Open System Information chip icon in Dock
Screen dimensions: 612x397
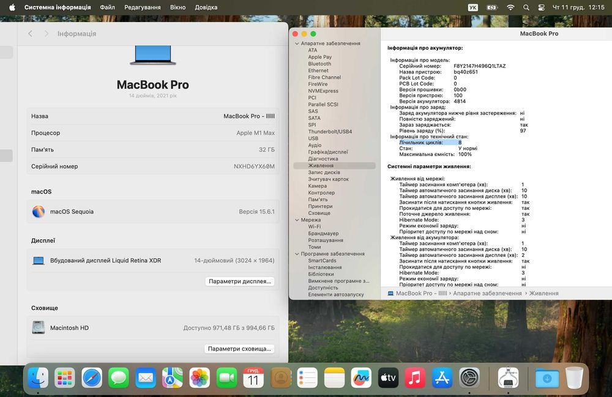point(508,377)
